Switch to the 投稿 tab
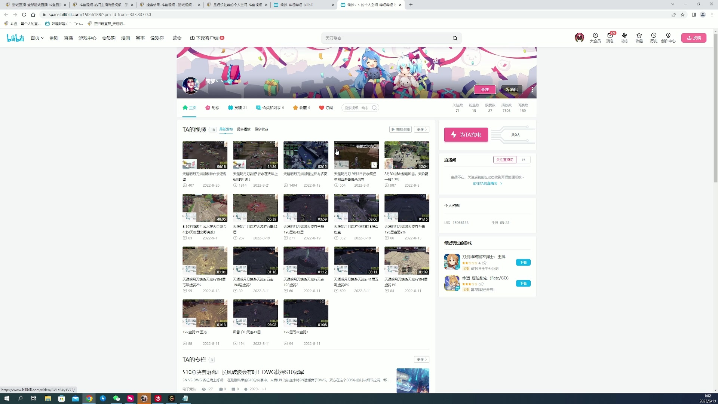The width and height of the screenshot is (718, 404). 237,108
